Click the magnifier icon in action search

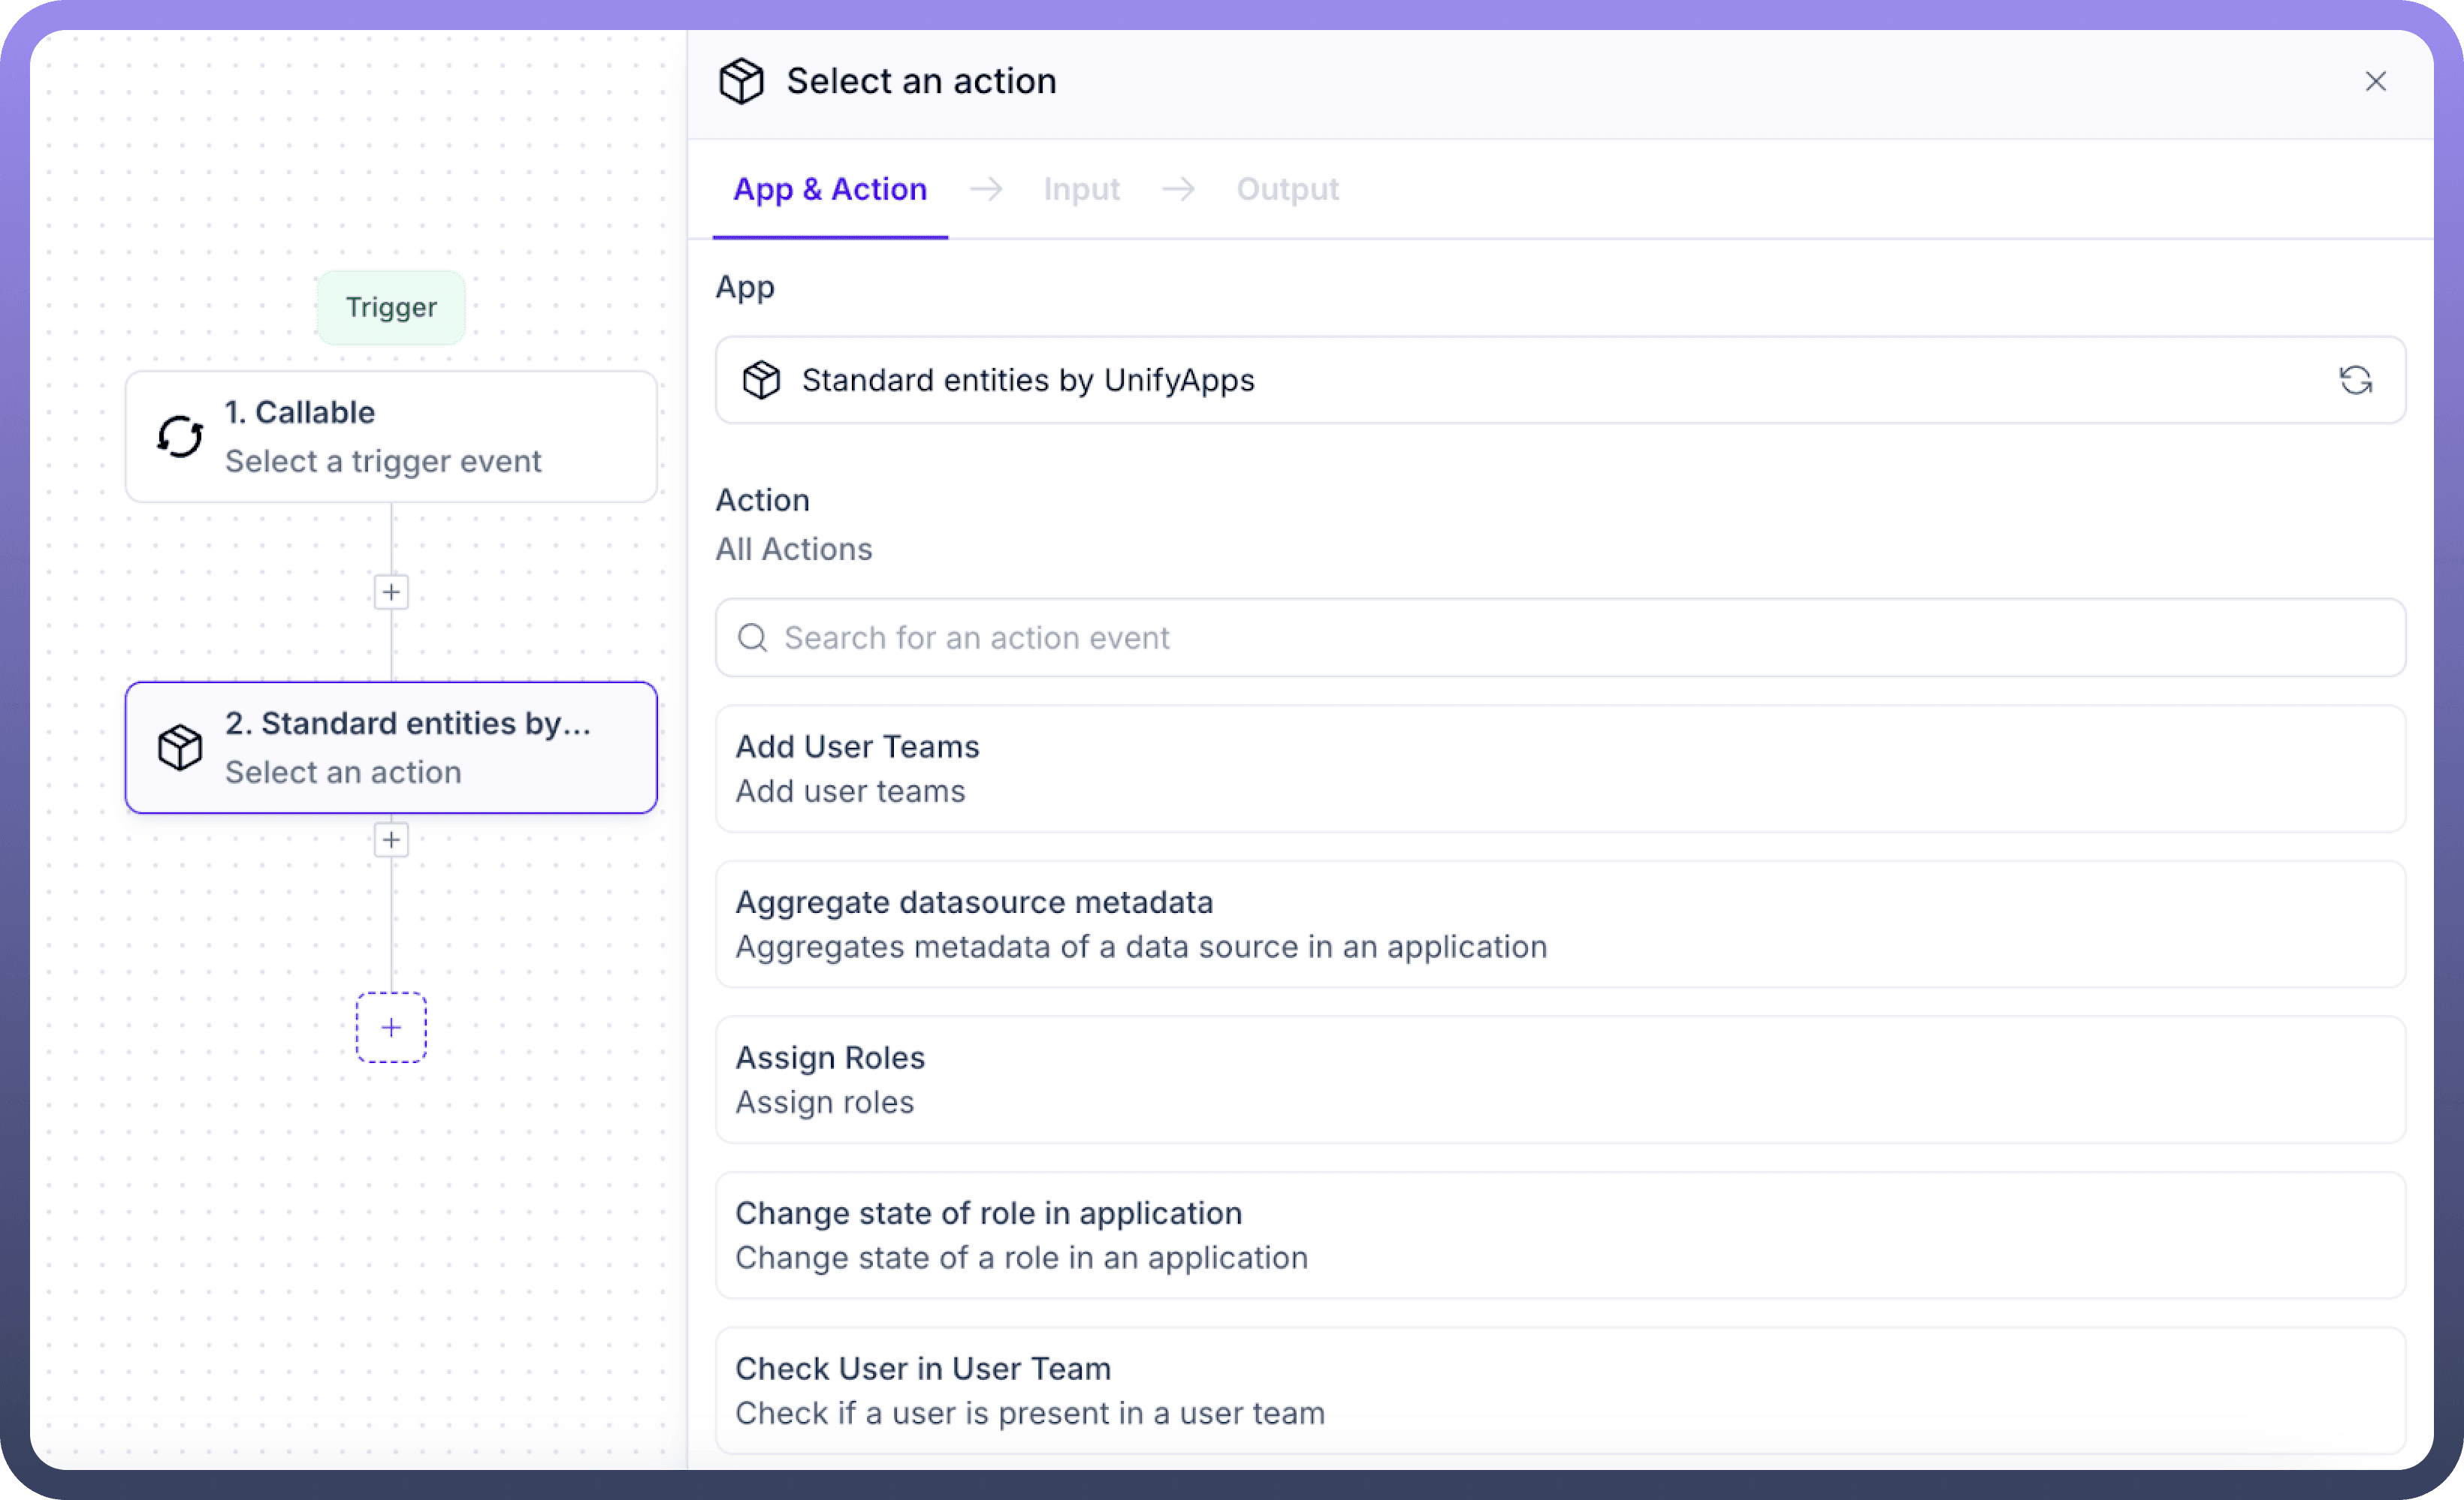pos(752,637)
